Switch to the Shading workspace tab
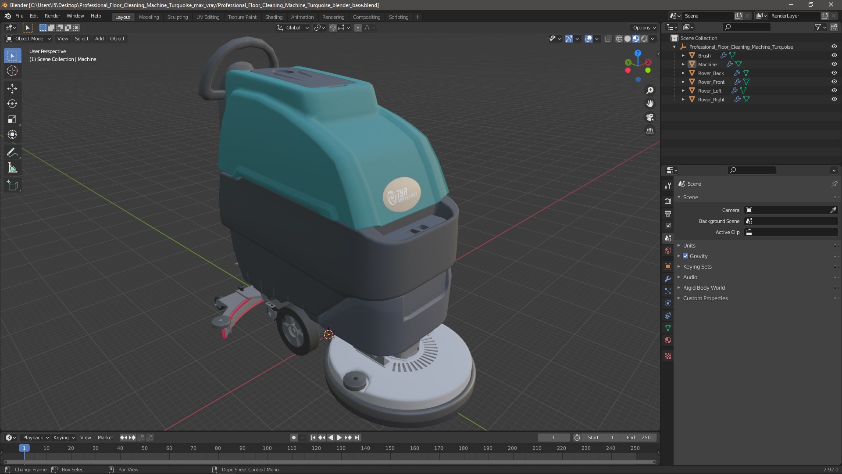This screenshot has width=842, height=474. coord(274,17)
